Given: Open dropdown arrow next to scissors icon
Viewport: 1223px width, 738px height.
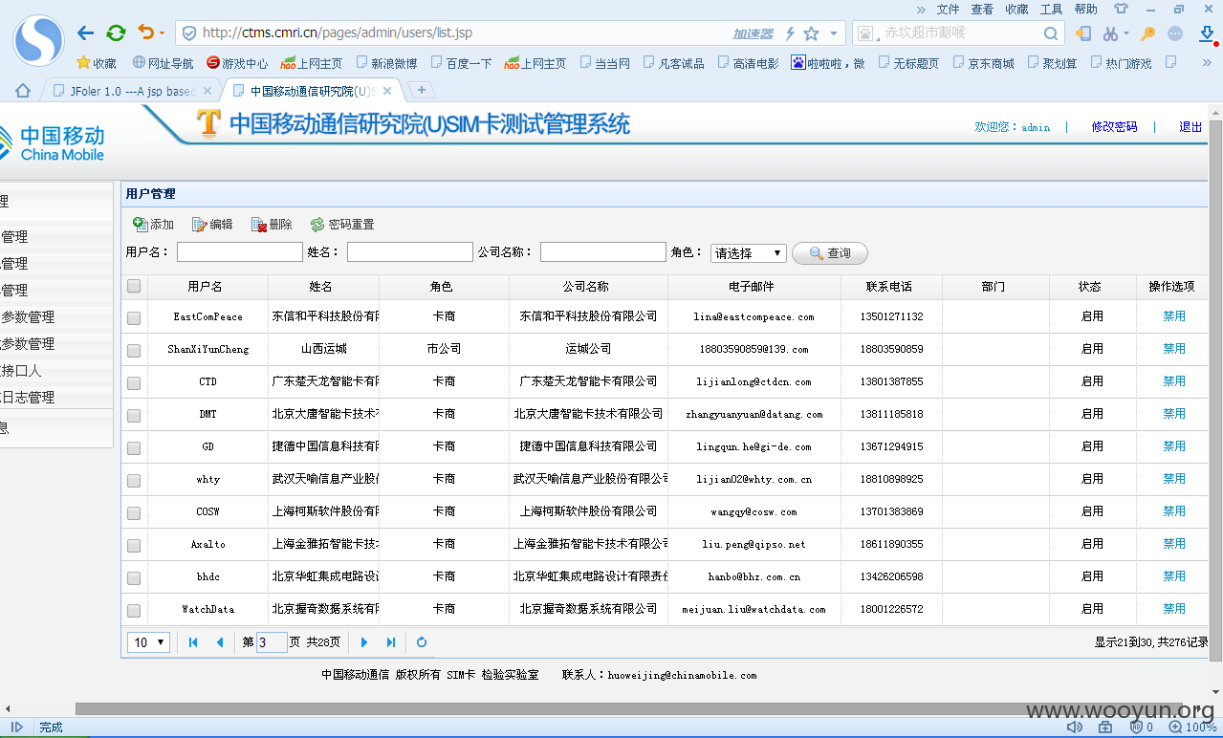Looking at the screenshot, I should 1125,33.
